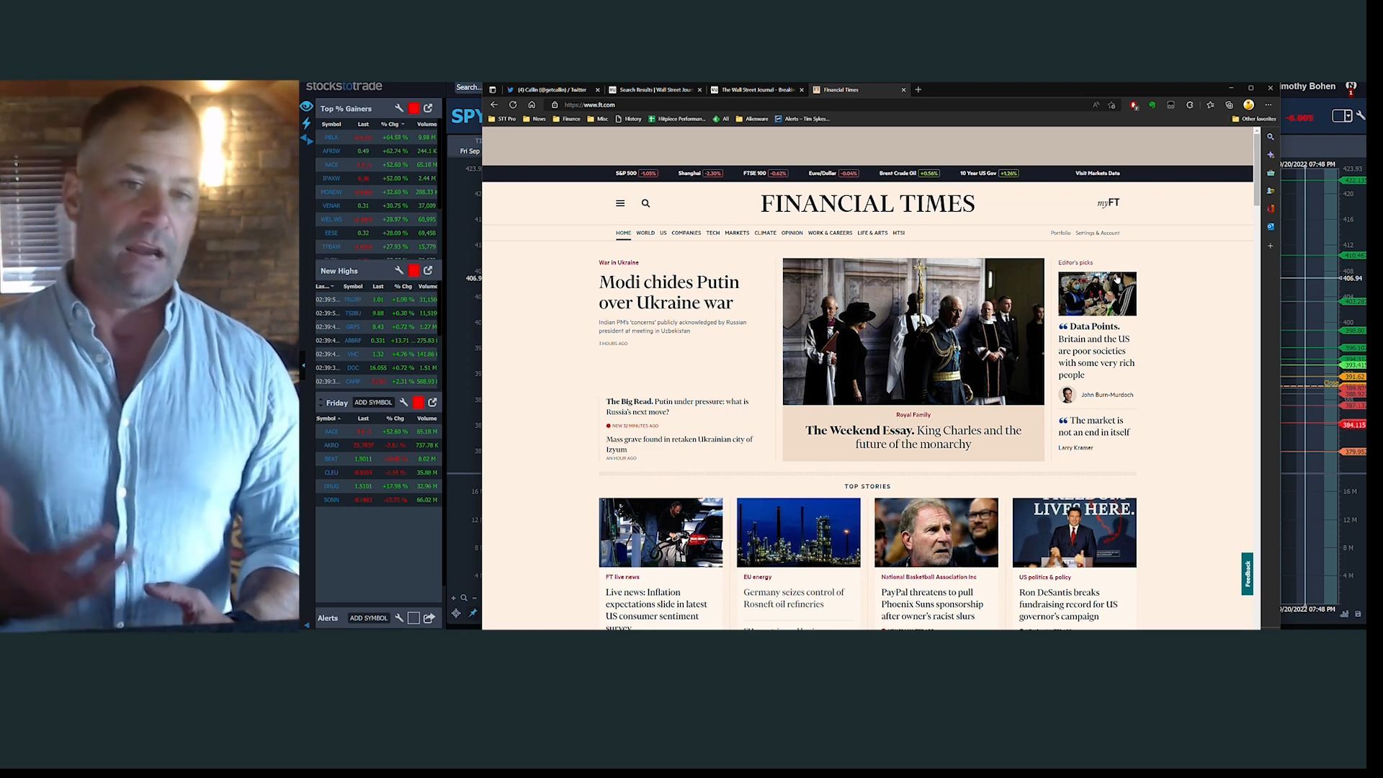
Task: Switch to the Twitter browser tab
Action: point(551,90)
